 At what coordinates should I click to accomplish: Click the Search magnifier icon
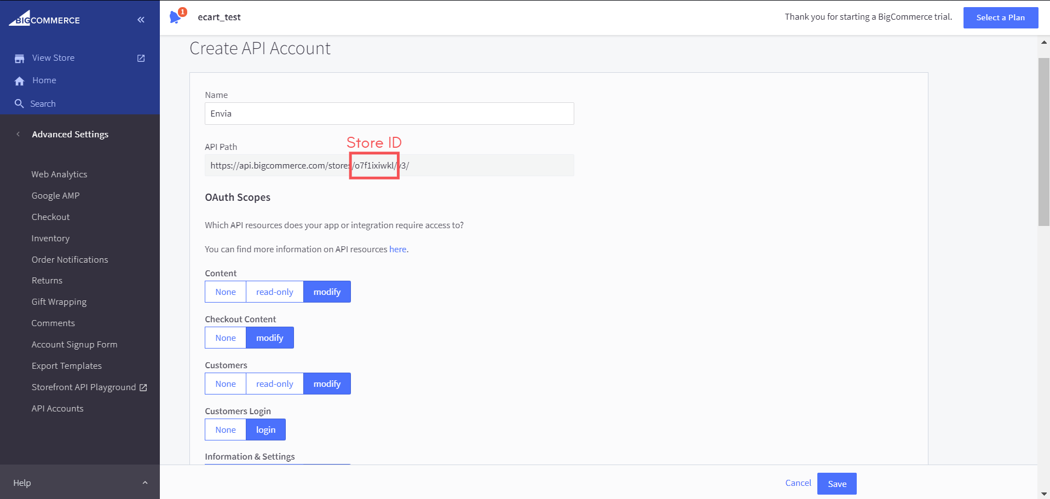tap(19, 103)
